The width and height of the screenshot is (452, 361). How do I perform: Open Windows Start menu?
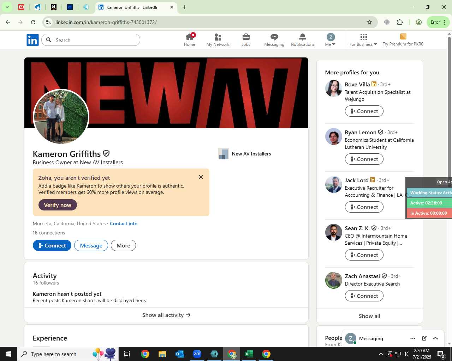[x=8, y=354]
